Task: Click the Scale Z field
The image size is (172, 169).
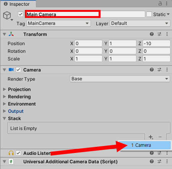Action: coord(156,58)
